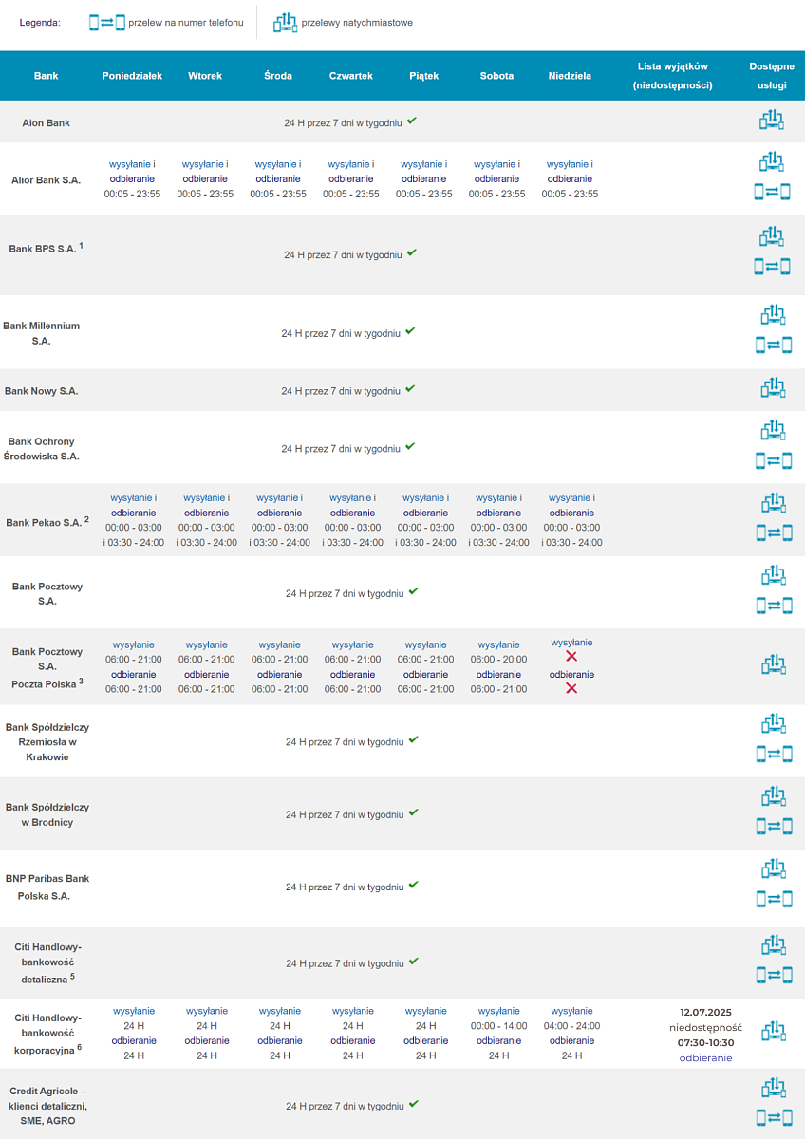The width and height of the screenshot is (805, 1139).
Task: Click Citi Handlowy detaliczna phone transfer icon
Action: (773, 974)
